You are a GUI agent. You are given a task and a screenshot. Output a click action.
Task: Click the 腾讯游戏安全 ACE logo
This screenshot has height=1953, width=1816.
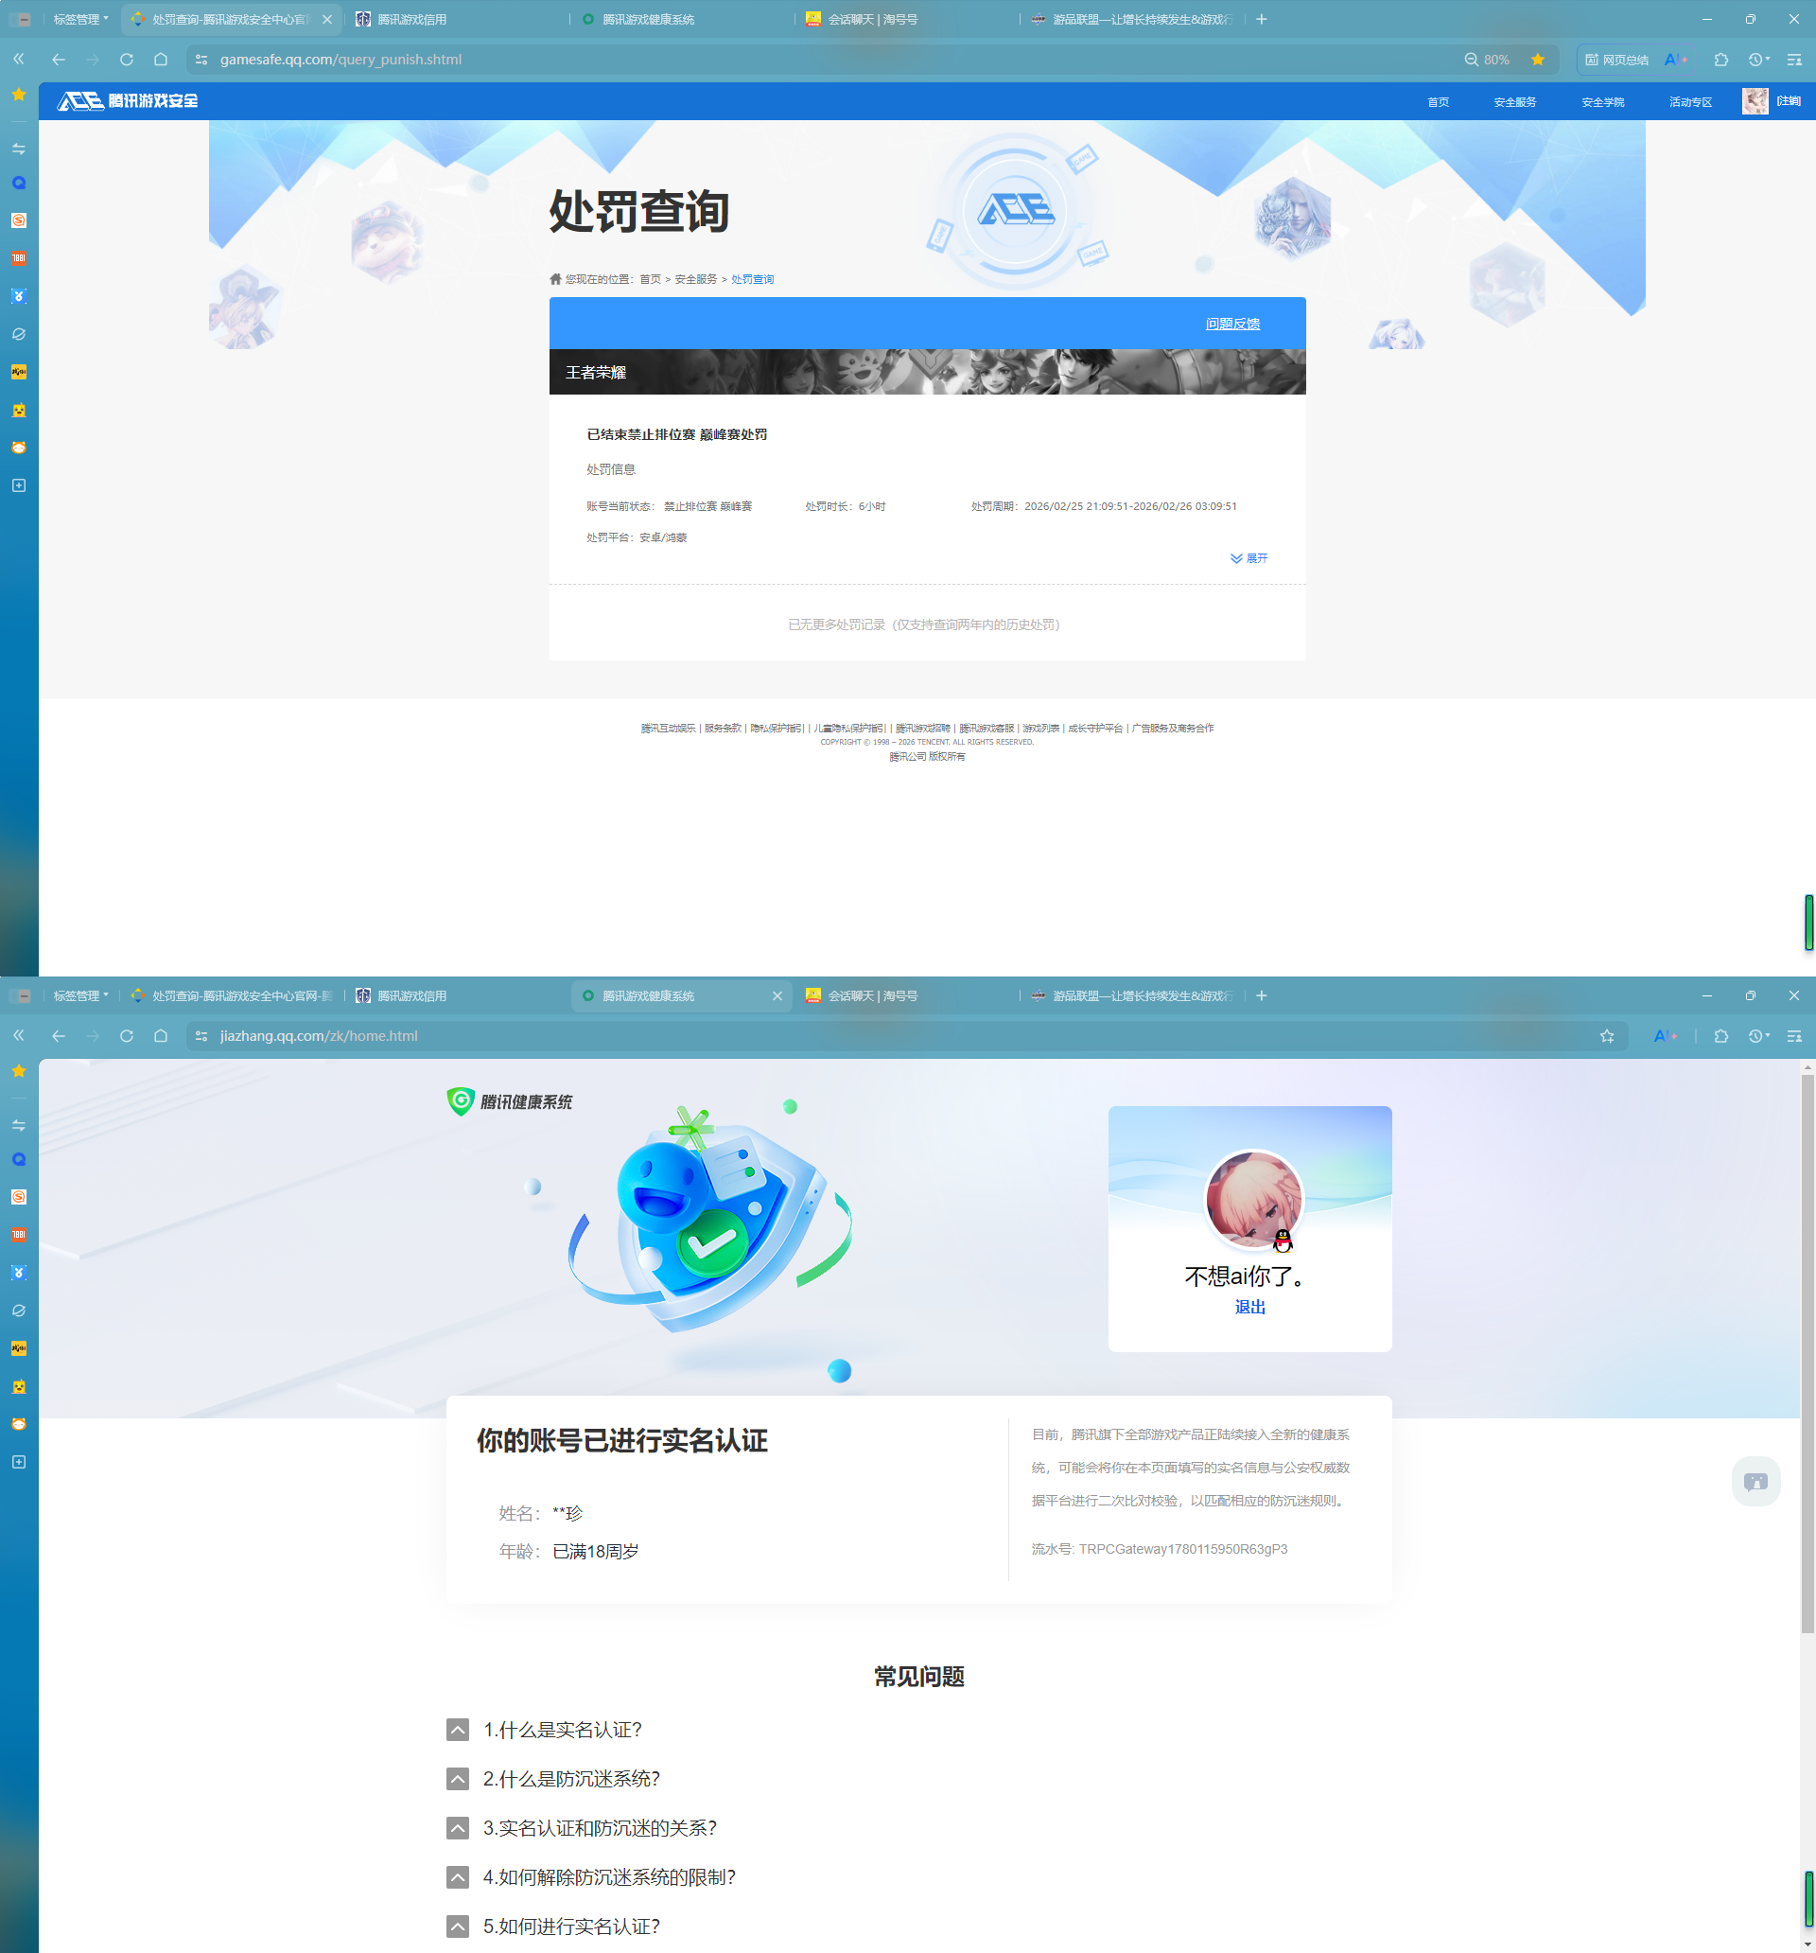(128, 101)
